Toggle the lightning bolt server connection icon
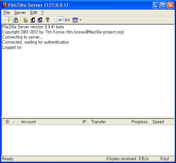 tap(9, 20)
